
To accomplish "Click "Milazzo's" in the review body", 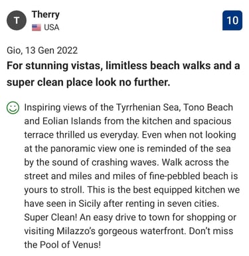I will [76, 231].
